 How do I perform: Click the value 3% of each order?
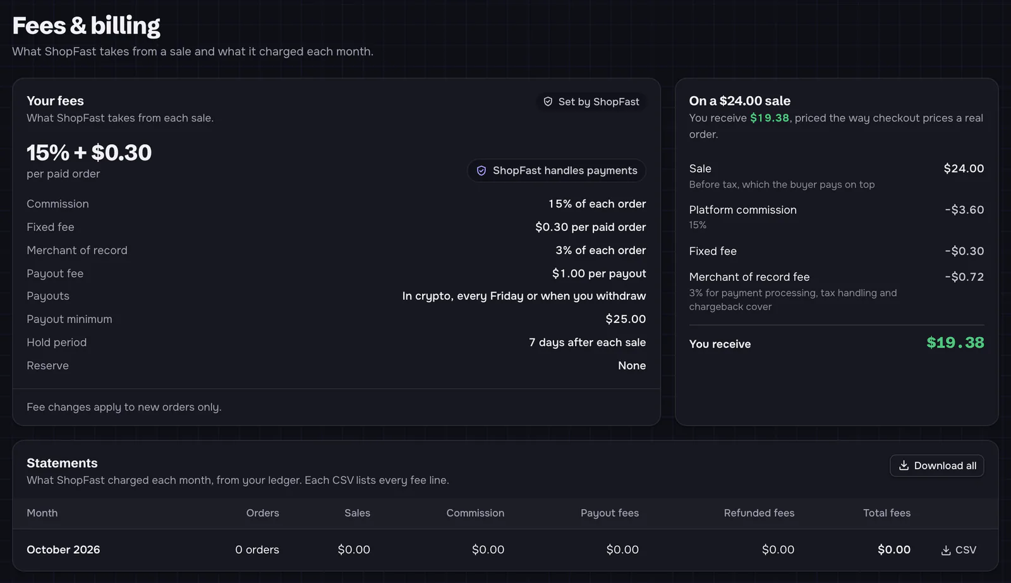(600, 250)
